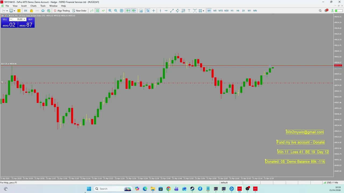
Task: Switch chart to line chart style
Action: (103, 11)
